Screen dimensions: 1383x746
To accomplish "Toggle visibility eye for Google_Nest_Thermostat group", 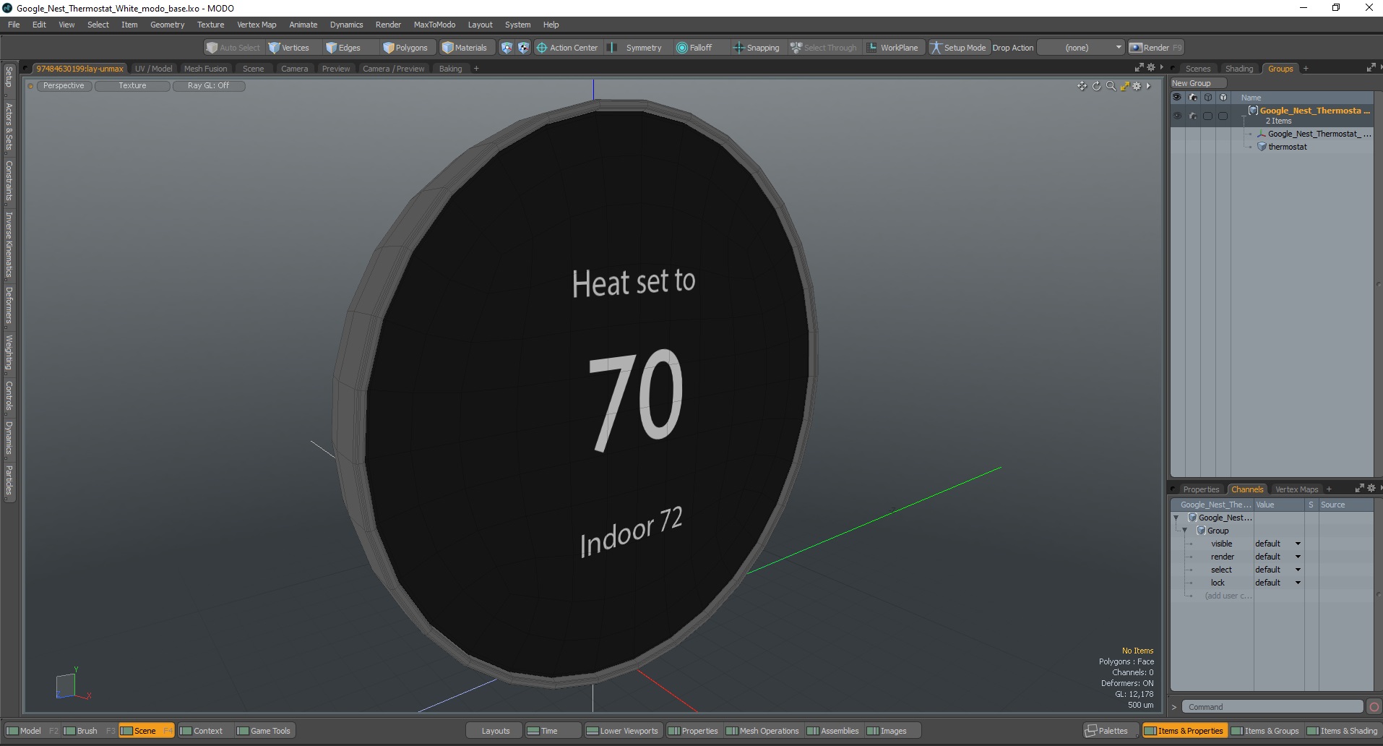I will click(1177, 116).
